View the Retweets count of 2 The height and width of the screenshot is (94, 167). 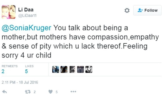pyautogui.click(x=3, y=71)
